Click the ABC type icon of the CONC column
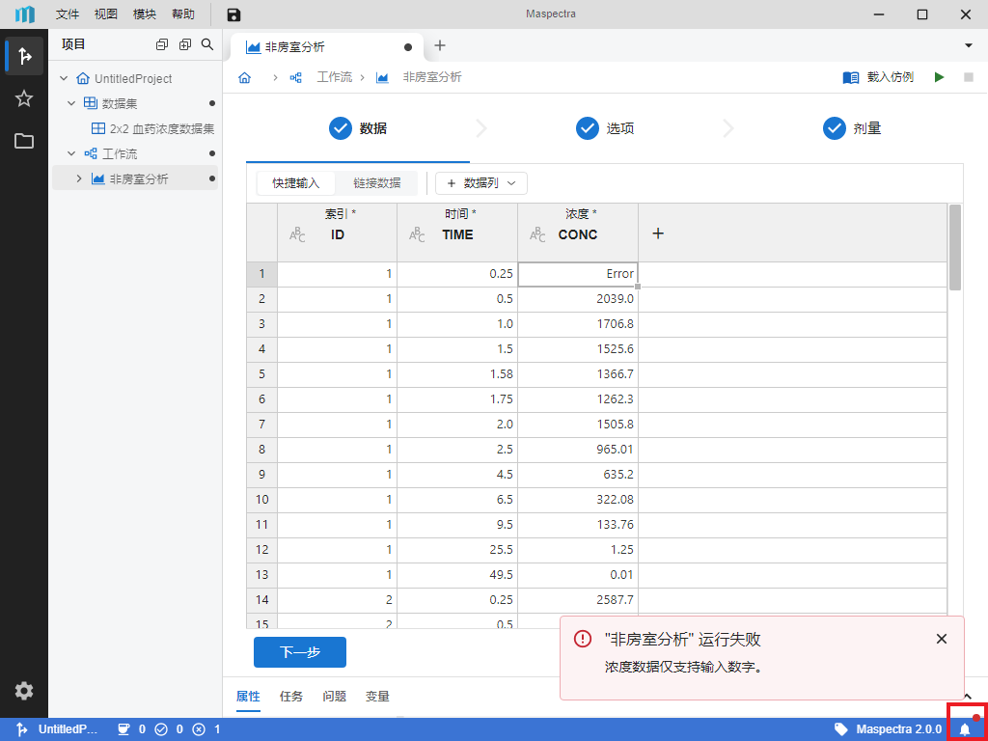The height and width of the screenshot is (741, 988). coord(537,235)
